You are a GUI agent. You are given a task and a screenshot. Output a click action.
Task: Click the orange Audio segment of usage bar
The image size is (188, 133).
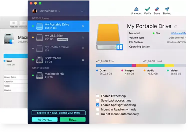142,65
